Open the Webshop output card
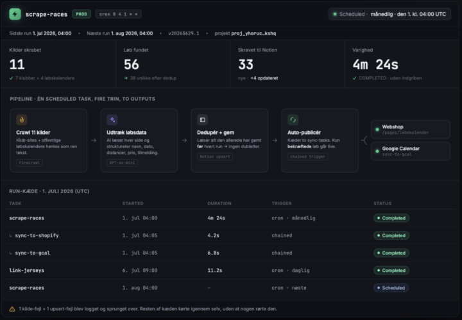 click(x=411, y=130)
